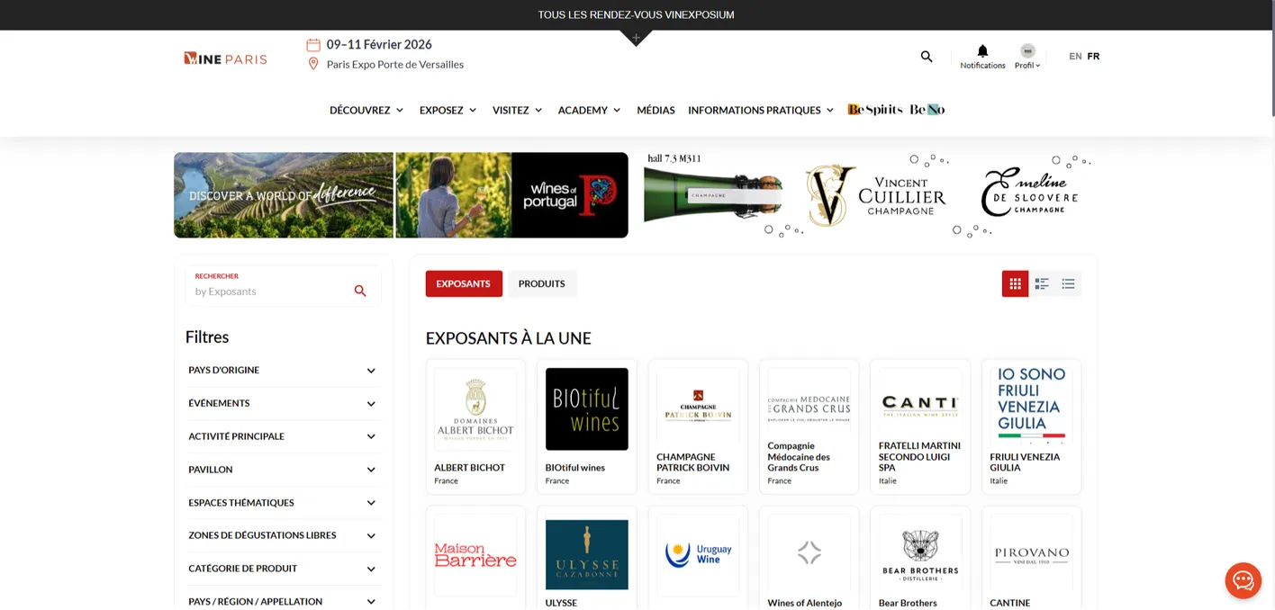
Task: Go to the Médias page
Action: [x=656, y=110]
